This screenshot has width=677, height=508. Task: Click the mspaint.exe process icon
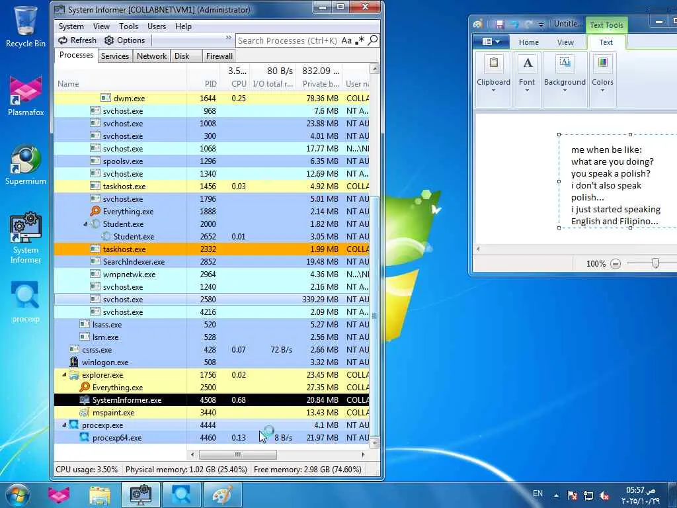[x=85, y=412]
